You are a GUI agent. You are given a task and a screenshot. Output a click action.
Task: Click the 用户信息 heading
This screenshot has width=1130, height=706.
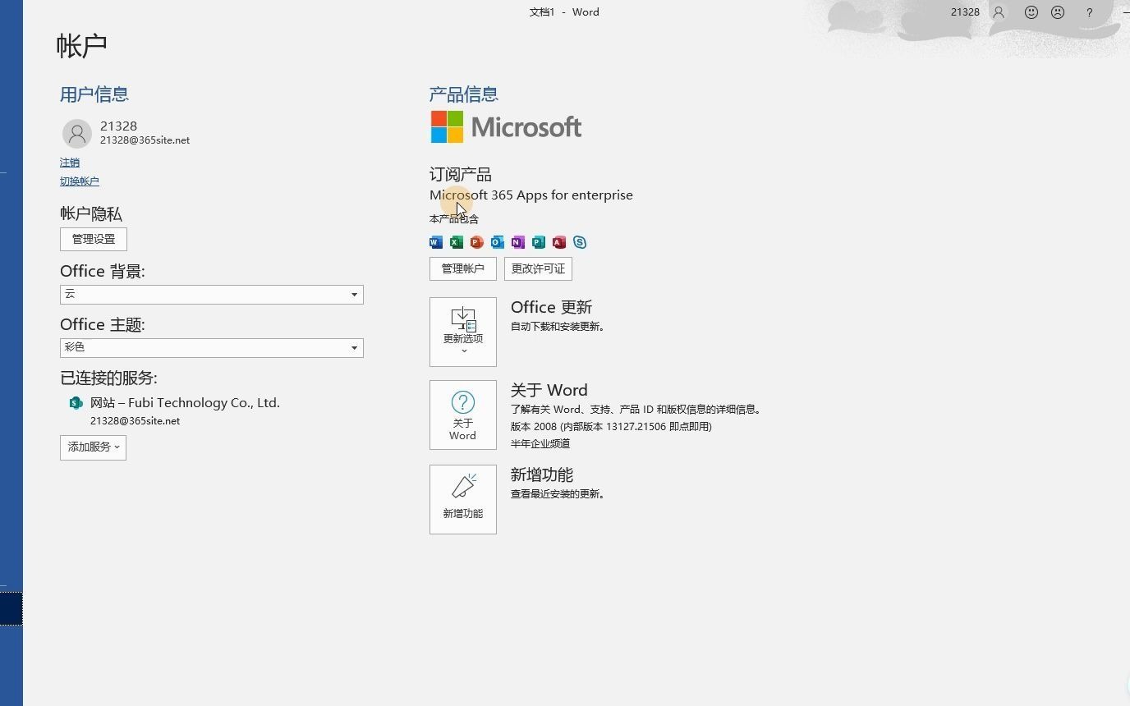(x=94, y=94)
